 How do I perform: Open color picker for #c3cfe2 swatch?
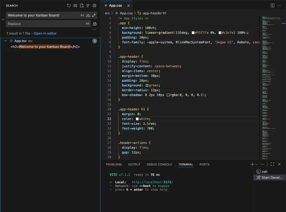(220, 33)
